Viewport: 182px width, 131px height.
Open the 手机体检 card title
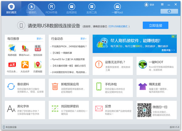(111, 84)
